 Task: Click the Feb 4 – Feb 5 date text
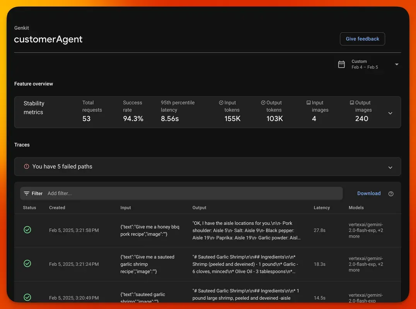pyautogui.click(x=365, y=67)
